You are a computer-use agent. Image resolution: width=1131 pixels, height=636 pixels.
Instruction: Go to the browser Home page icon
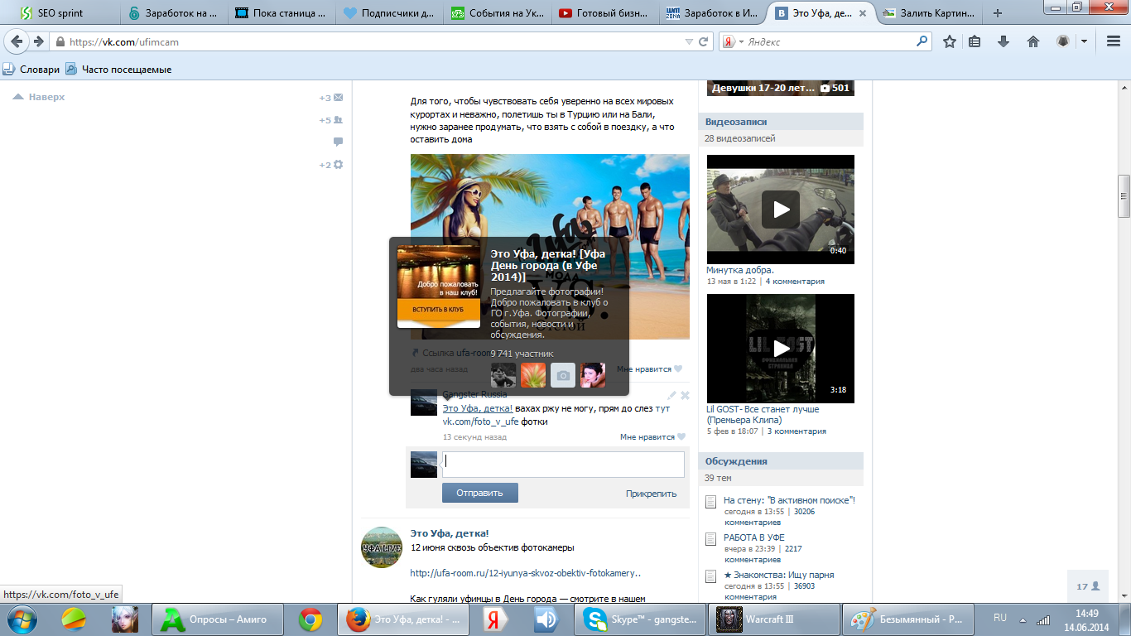coord(1032,41)
